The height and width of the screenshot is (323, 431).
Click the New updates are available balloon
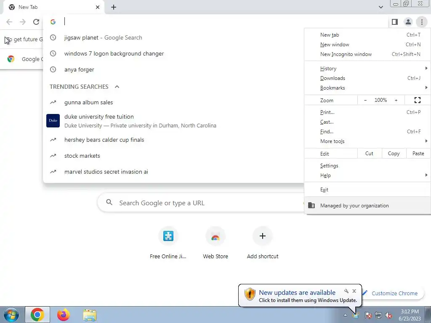point(300,296)
